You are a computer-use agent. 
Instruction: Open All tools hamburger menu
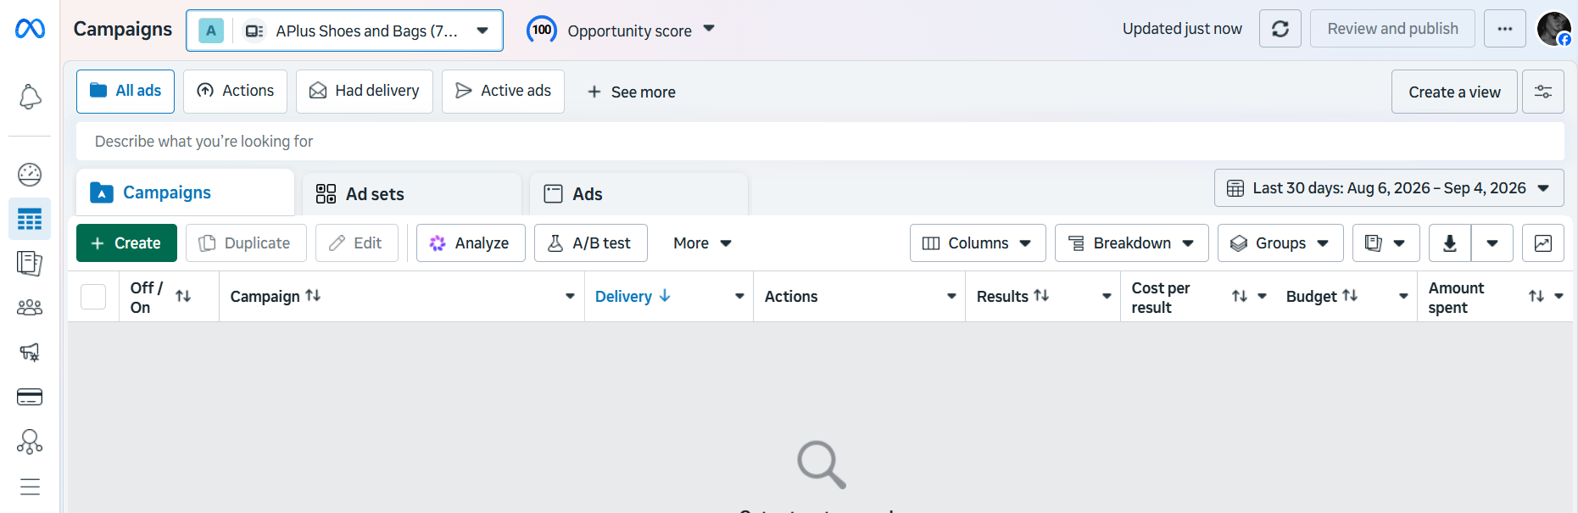[x=30, y=487]
